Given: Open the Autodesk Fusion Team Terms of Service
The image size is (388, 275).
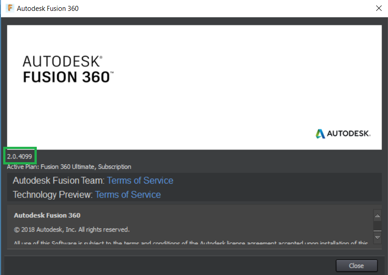Looking at the screenshot, I should (x=140, y=180).
